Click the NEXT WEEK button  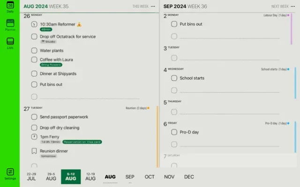280,7
